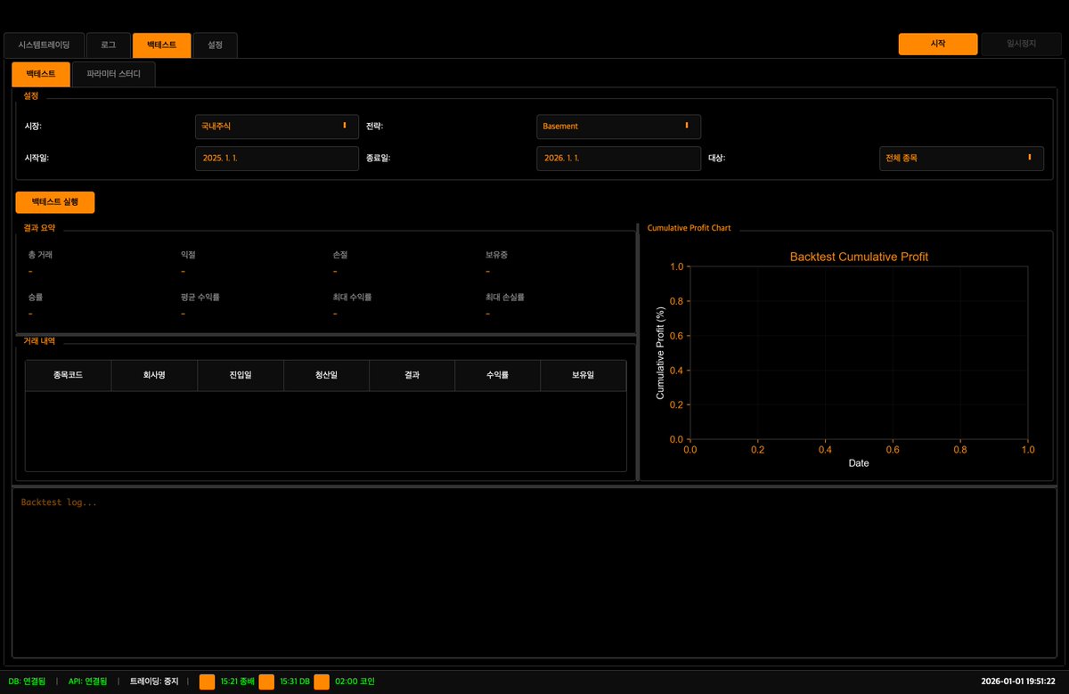Switch to the 파라미터 스터디 sub-tab

point(114,74)
